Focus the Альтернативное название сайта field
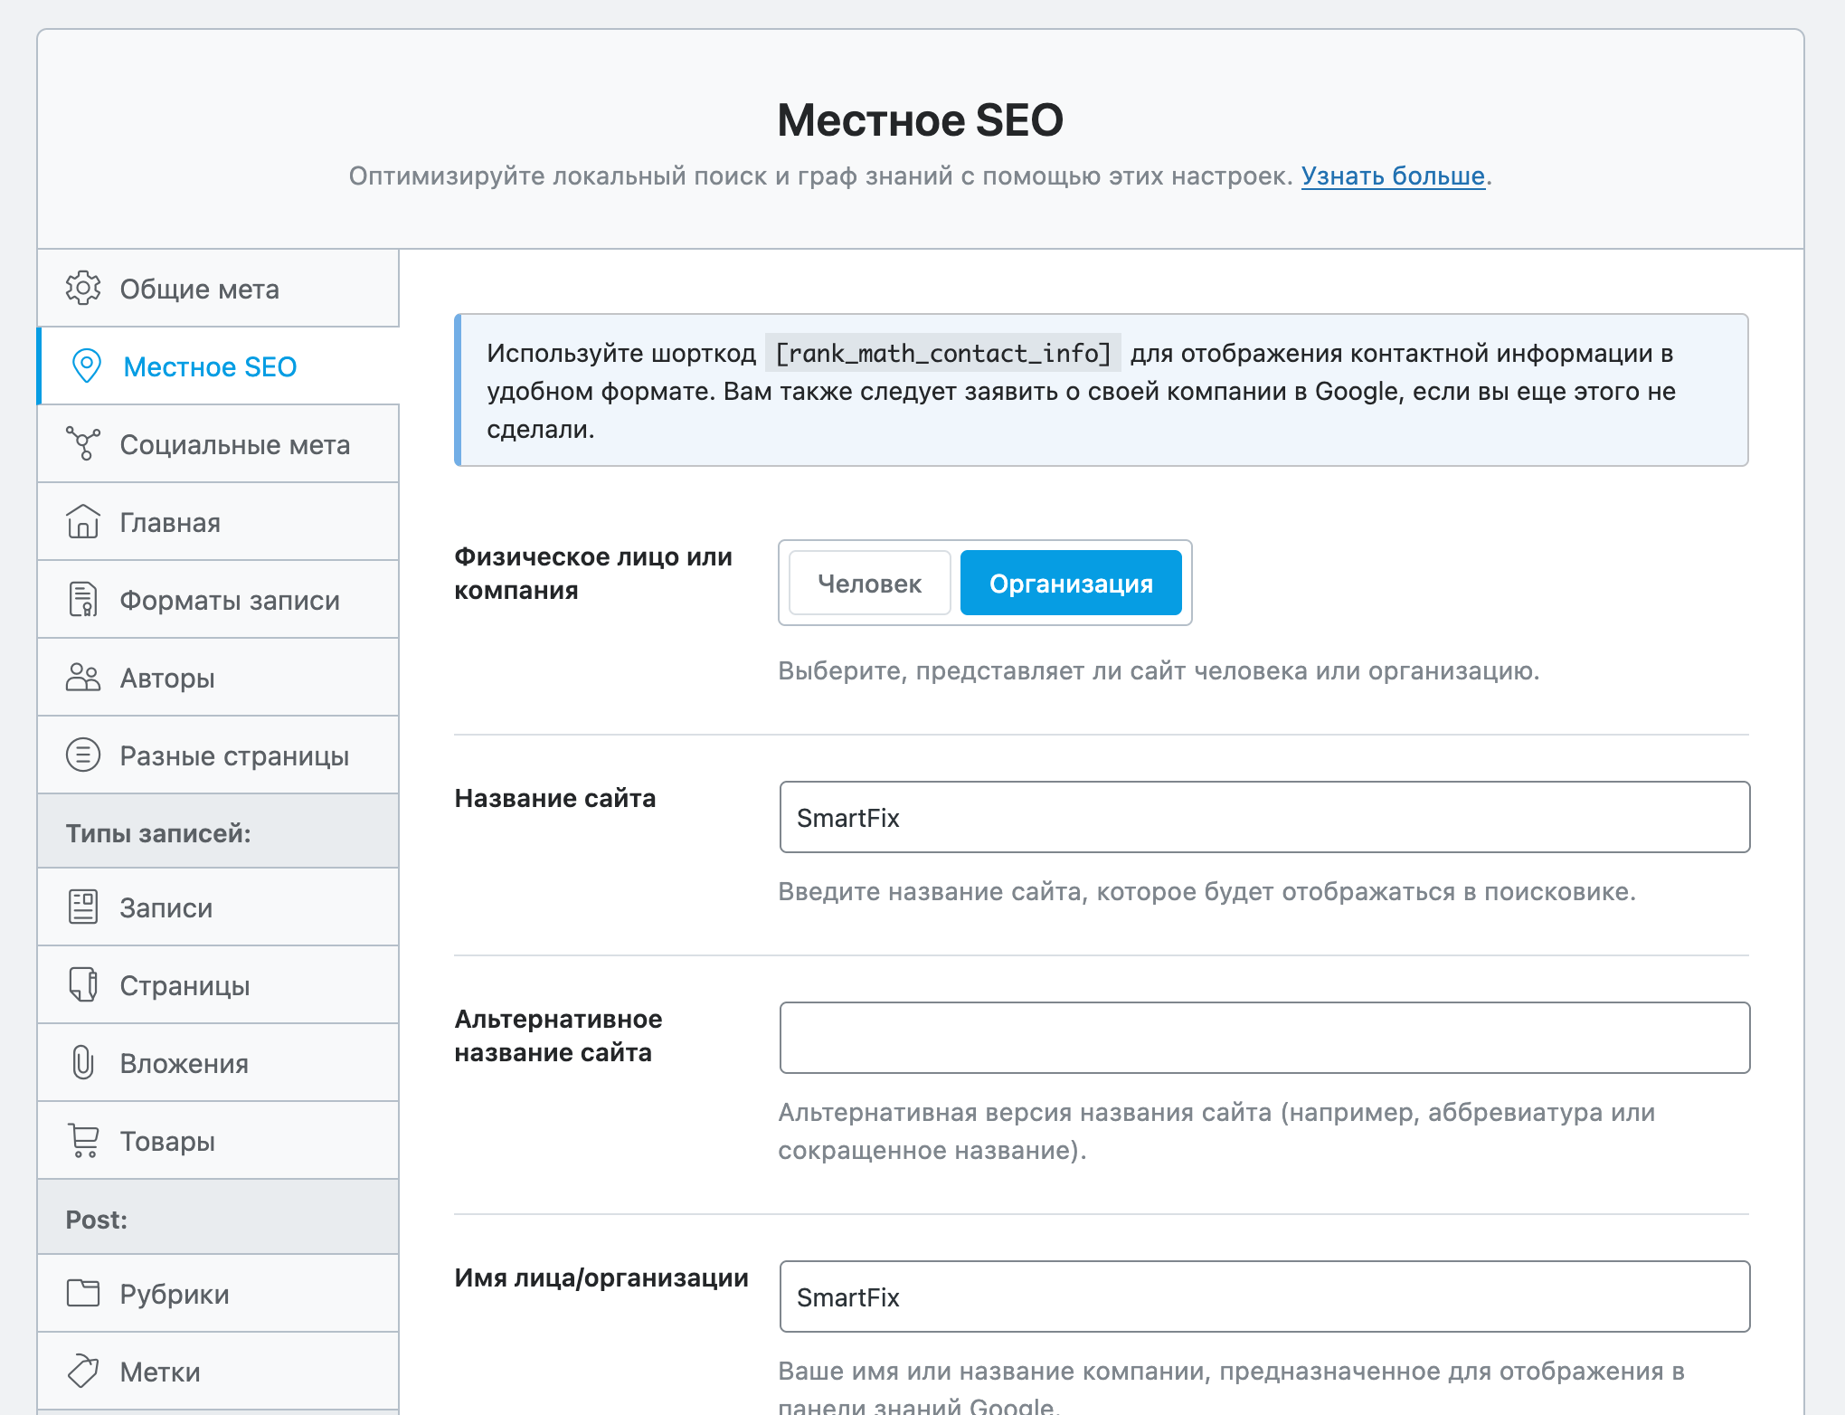This screenshot has height=1415, width=1845. tap(1264, 1038)
